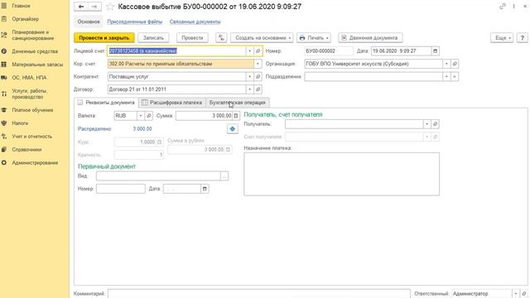
Task: Expand the Получатель dropdown
Action: (427, 124)
